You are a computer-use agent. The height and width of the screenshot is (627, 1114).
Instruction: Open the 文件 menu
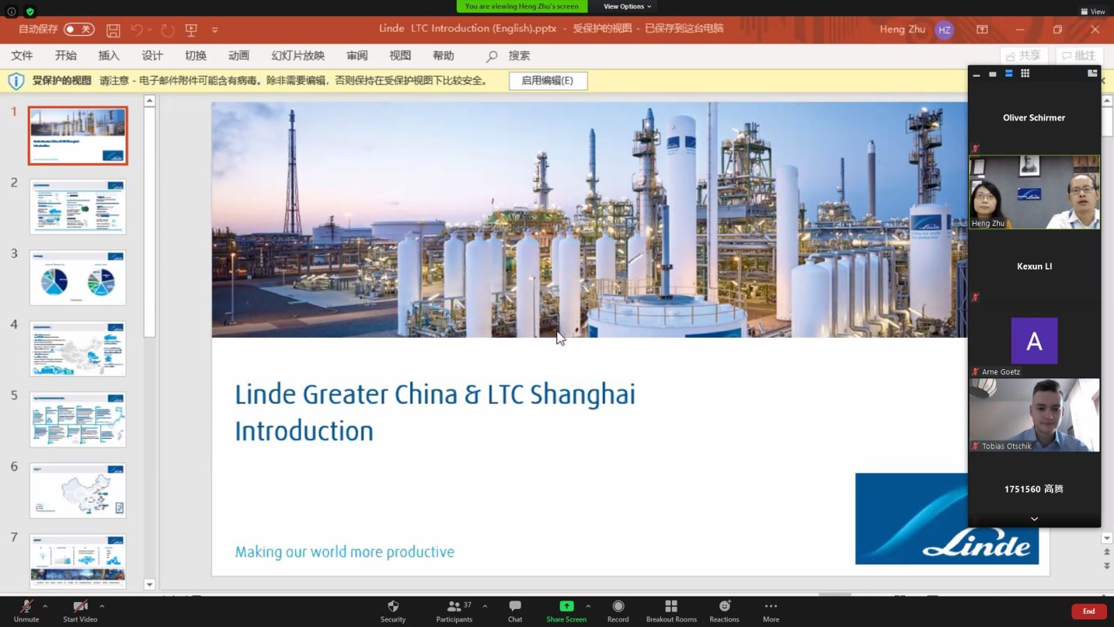point(22,56)
